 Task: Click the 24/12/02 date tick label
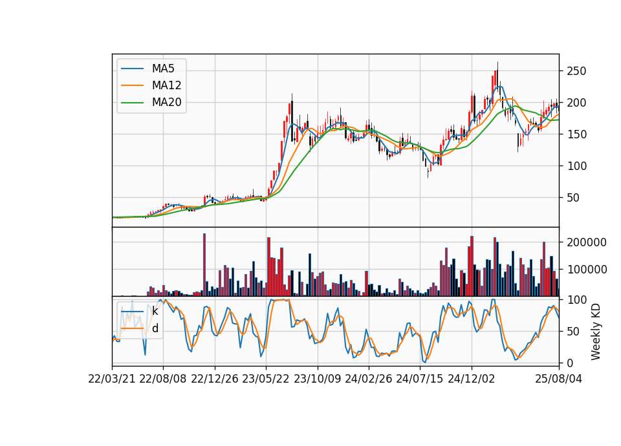[x=472, y=379]
